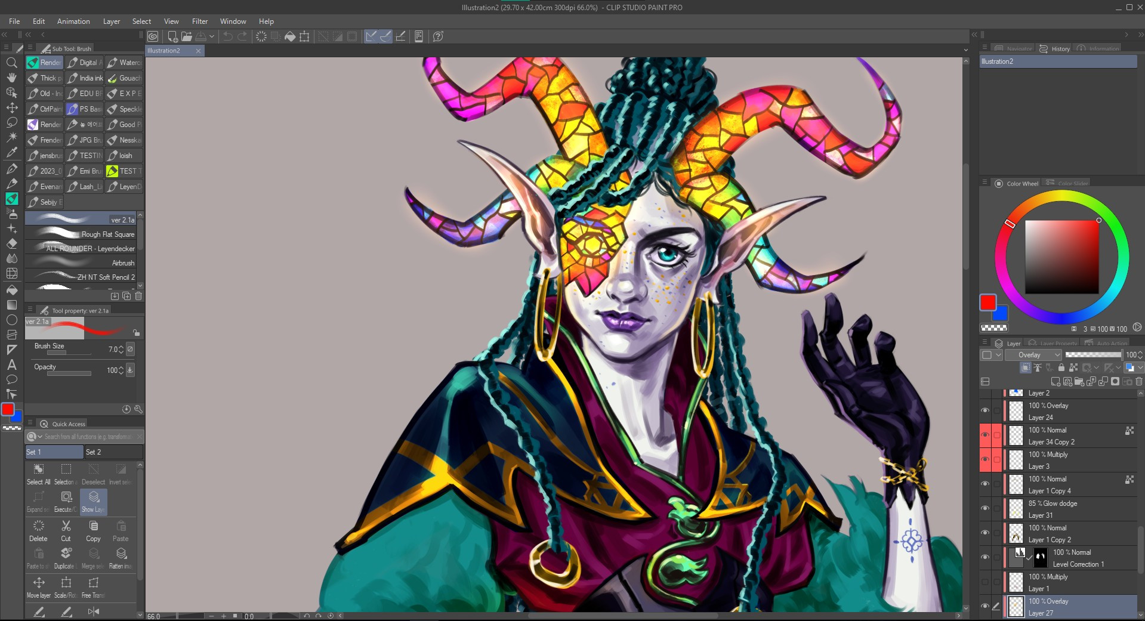Screen dimensions: 1145x621
Task: Open the blending mode Overlay dropdown
Action: pos(1033,355)
